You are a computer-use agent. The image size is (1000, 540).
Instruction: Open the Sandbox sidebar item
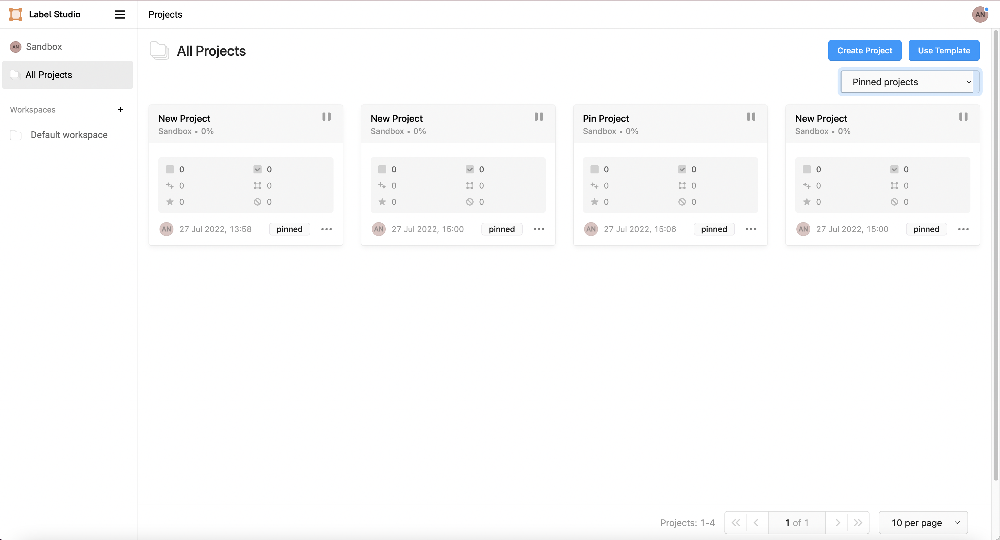coord(44,47)
